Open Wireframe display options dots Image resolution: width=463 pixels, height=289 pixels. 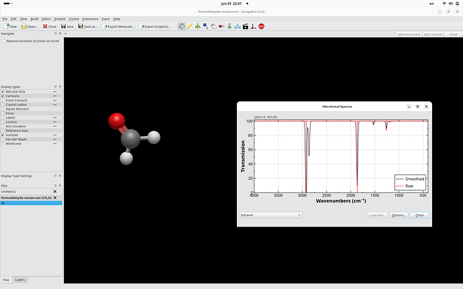(x=54, y=143)
